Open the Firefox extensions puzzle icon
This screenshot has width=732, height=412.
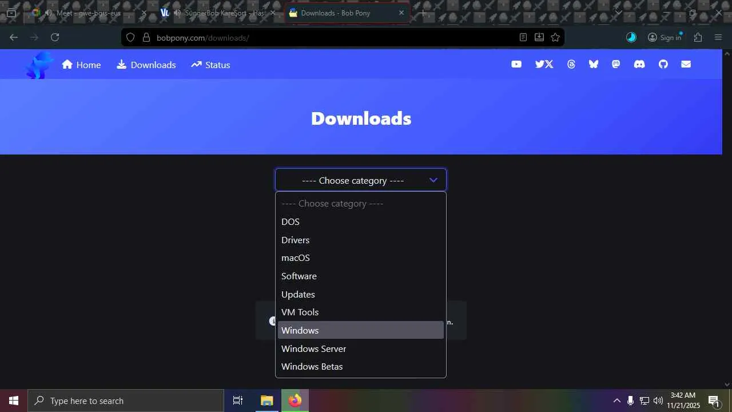point(698,37)
